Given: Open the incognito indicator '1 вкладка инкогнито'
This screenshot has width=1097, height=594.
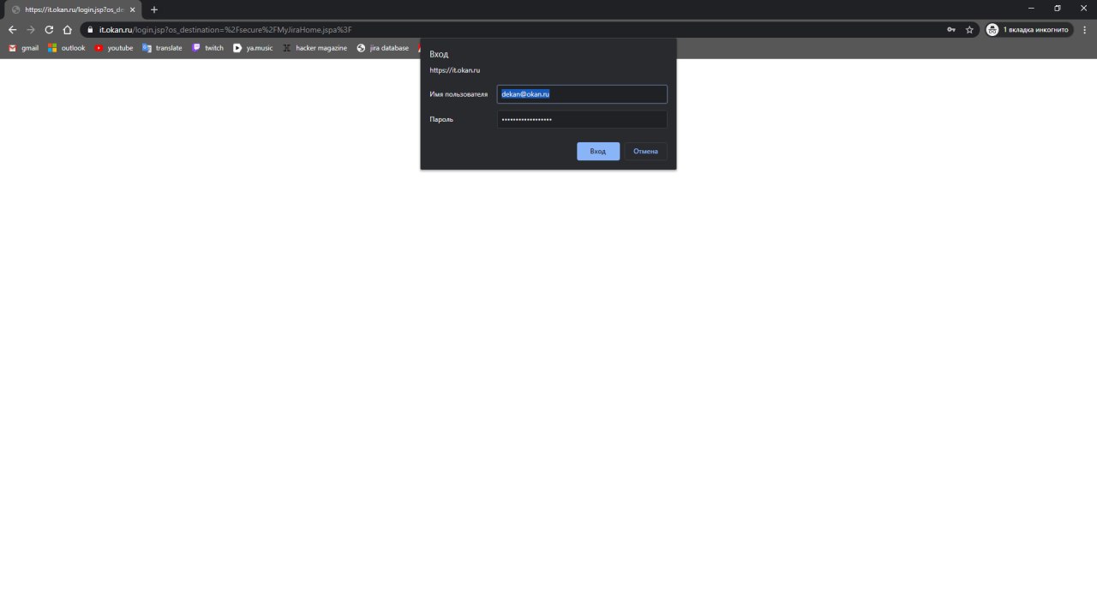Looking at the screenshot, I should [x=1028, y=29].
